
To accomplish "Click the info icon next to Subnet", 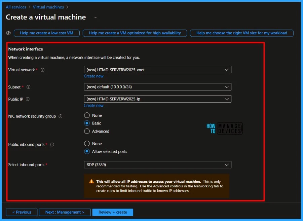I will [28, 87].
